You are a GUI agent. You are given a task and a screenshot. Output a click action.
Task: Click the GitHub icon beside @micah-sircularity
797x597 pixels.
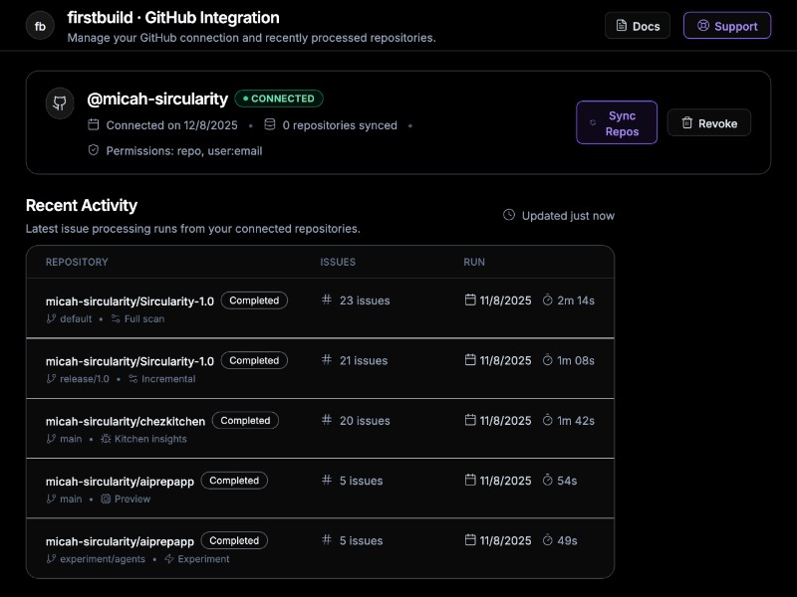tap(60, 103)
